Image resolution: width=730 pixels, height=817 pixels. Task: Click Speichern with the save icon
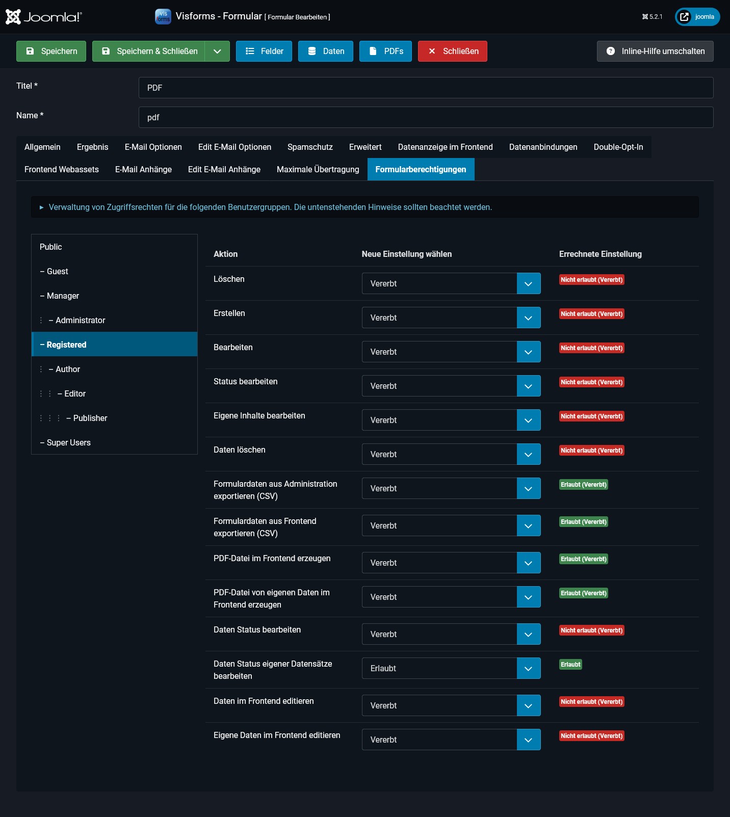(x=51, y=51)
